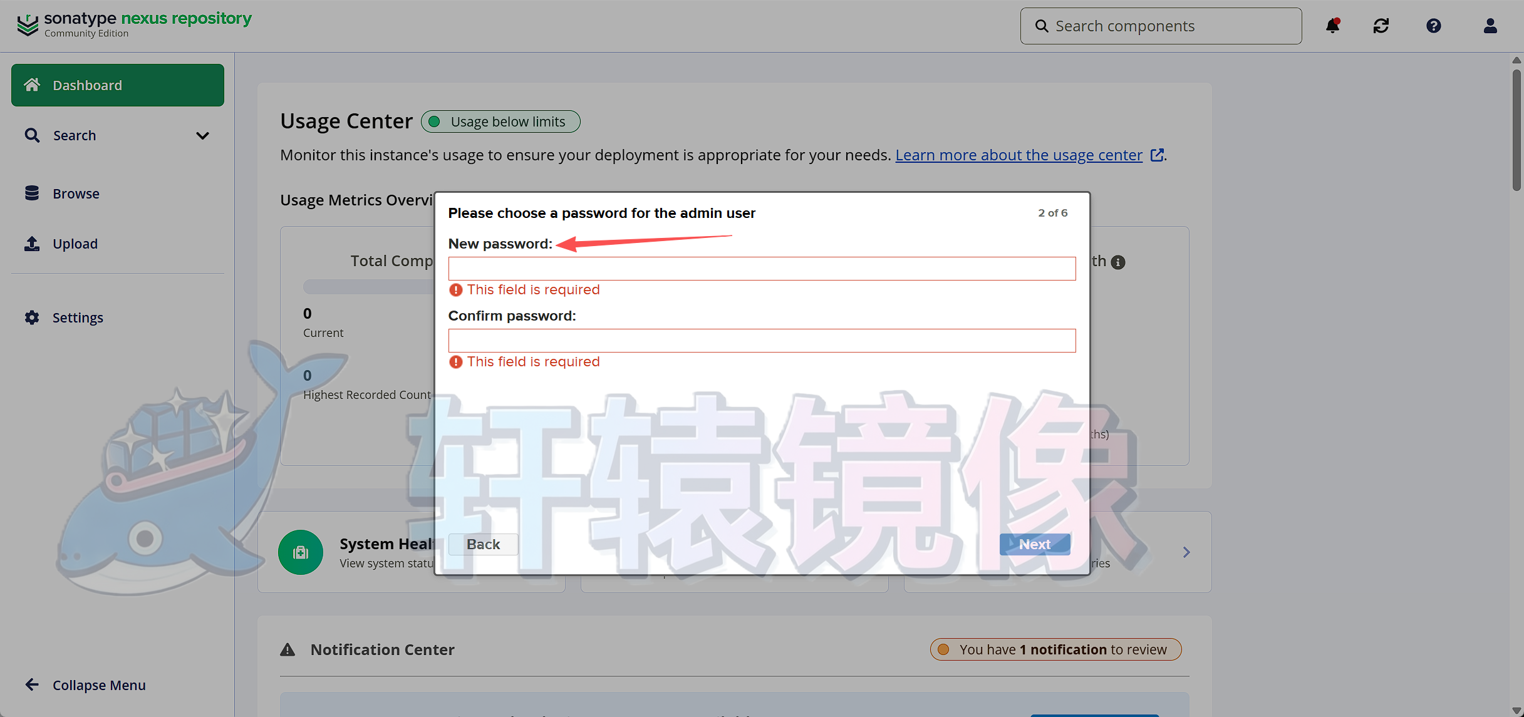Viewport: 1524px width, 717px height.
Task: Open Settings via the gear icon
Action: pos(32,317)
